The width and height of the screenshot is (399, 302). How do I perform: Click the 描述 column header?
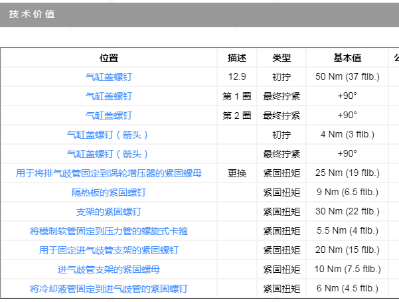coord(237,58)
